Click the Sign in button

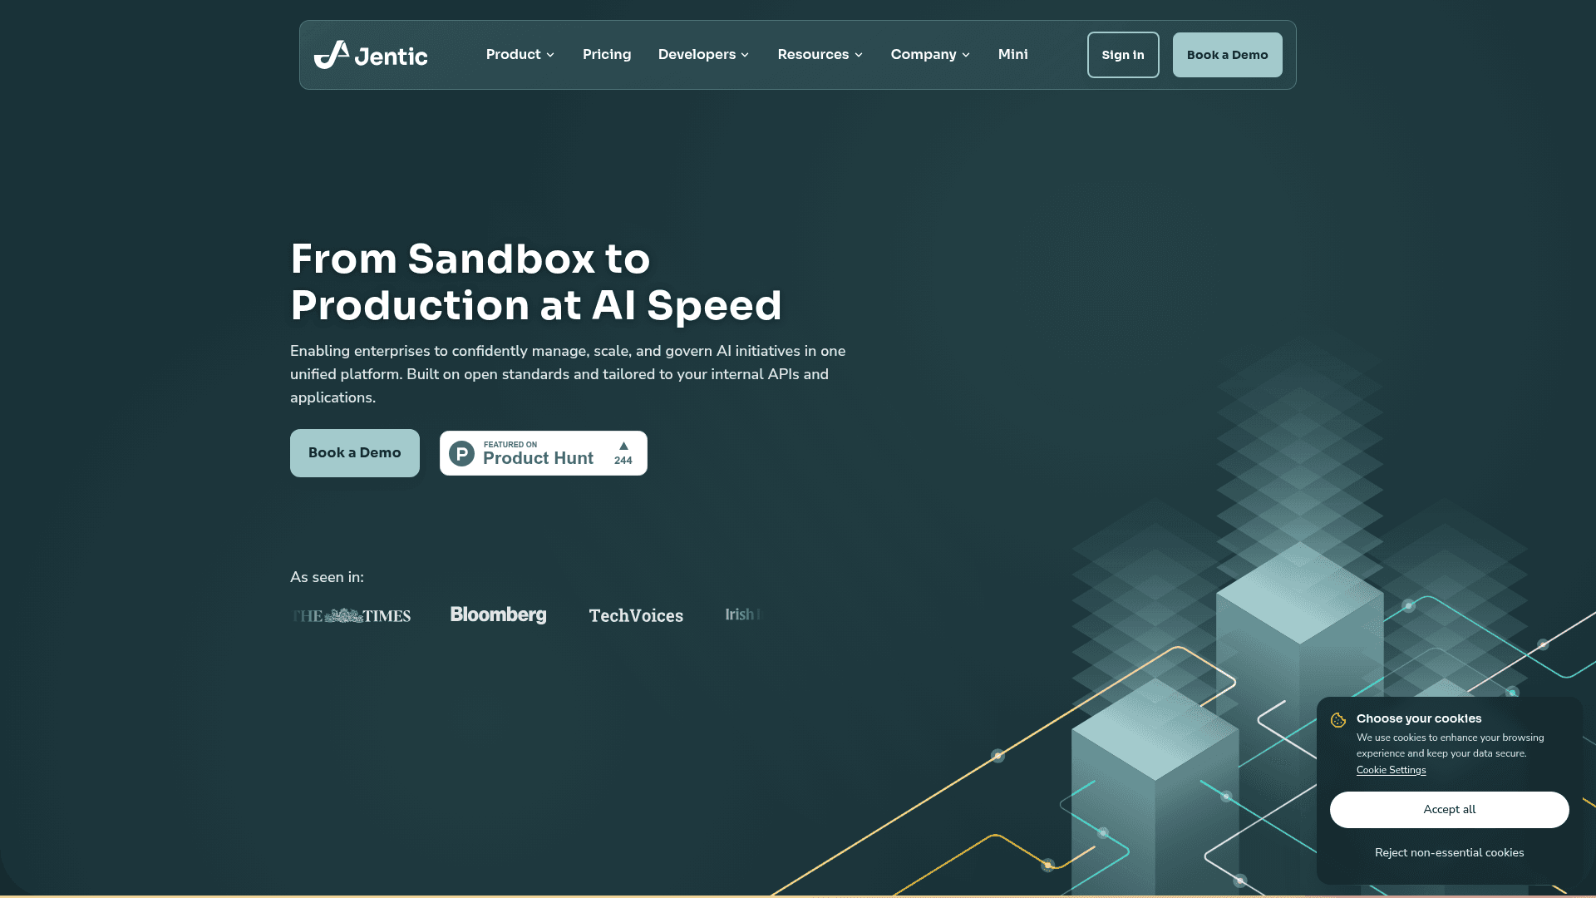(x=1122, y=55)
